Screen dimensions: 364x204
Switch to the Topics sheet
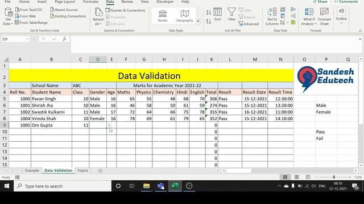pyautogui.click(x=82, y=171)
